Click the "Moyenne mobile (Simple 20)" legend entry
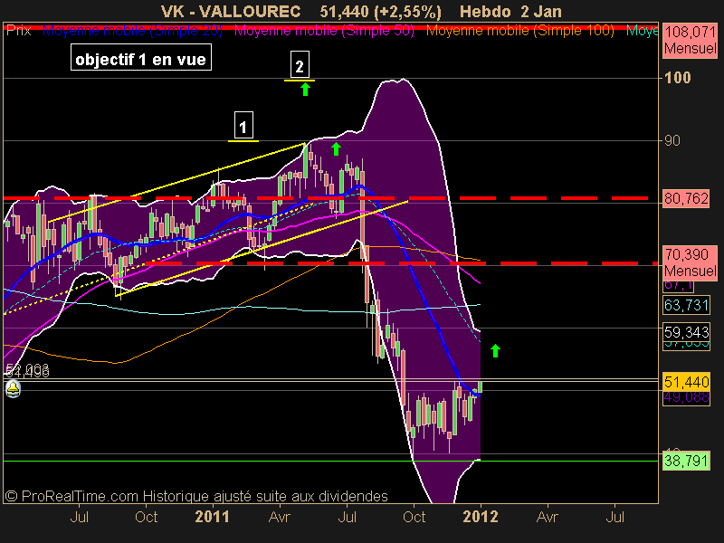Viewport: 724px width, 543px height. click(132, 31)
